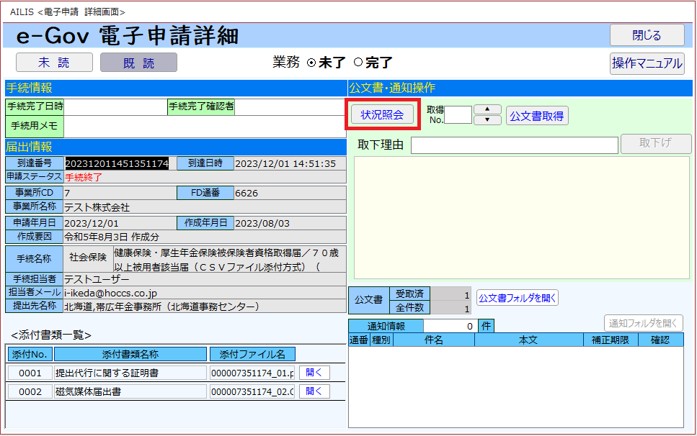Focus the 取得No. input box

point(458,115)
